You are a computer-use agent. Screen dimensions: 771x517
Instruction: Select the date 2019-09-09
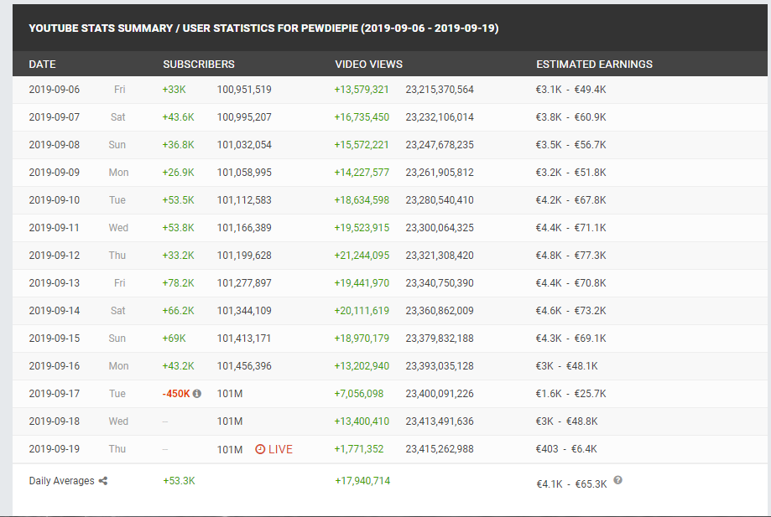(54, 173)
